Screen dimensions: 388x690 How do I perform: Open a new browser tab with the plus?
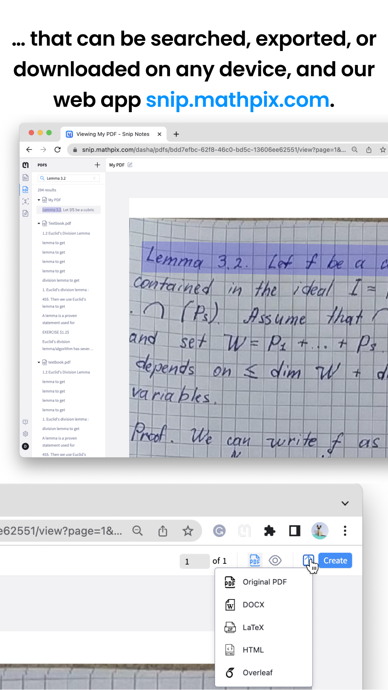pyautogui.click(x=176, y=134)
